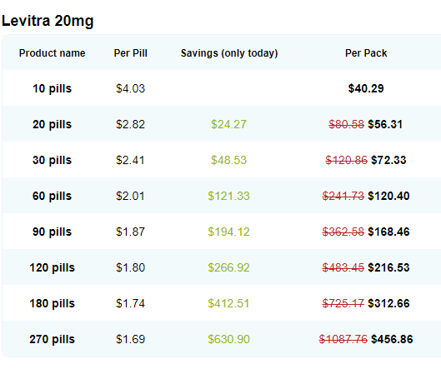Pick the 120 pills option
Image resolution: width=441 pixels, height=369 pixels.
click(52, 267)
